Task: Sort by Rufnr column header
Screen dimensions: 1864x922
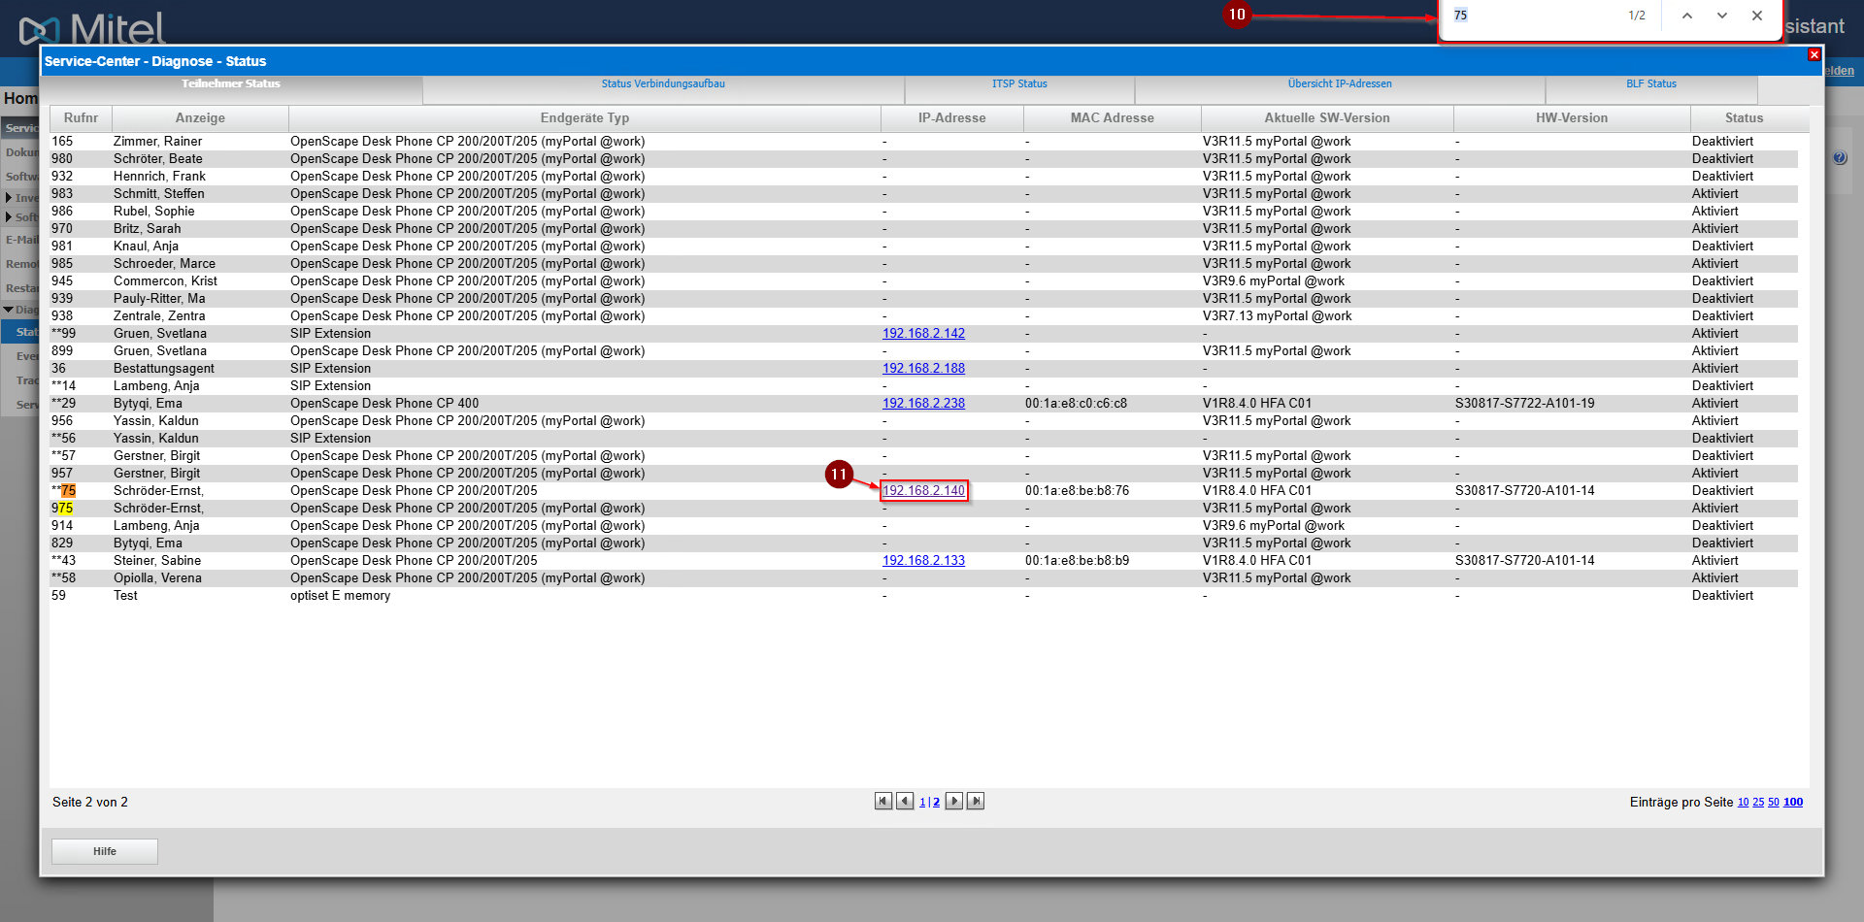Action: [82, 118]
